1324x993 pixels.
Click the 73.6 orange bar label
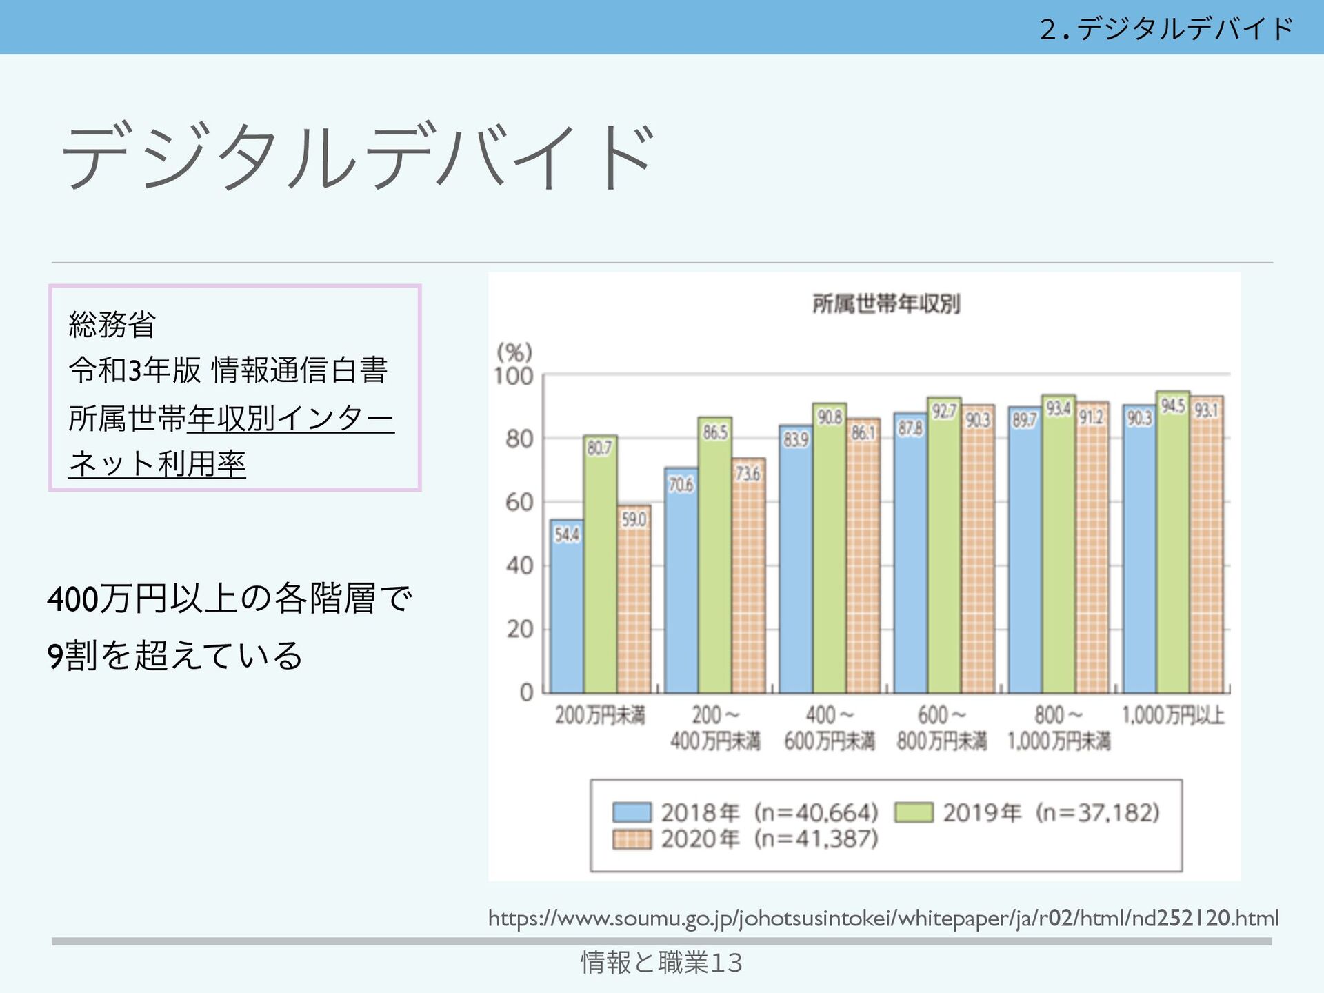pyautogui.click(x=748, y=474)
